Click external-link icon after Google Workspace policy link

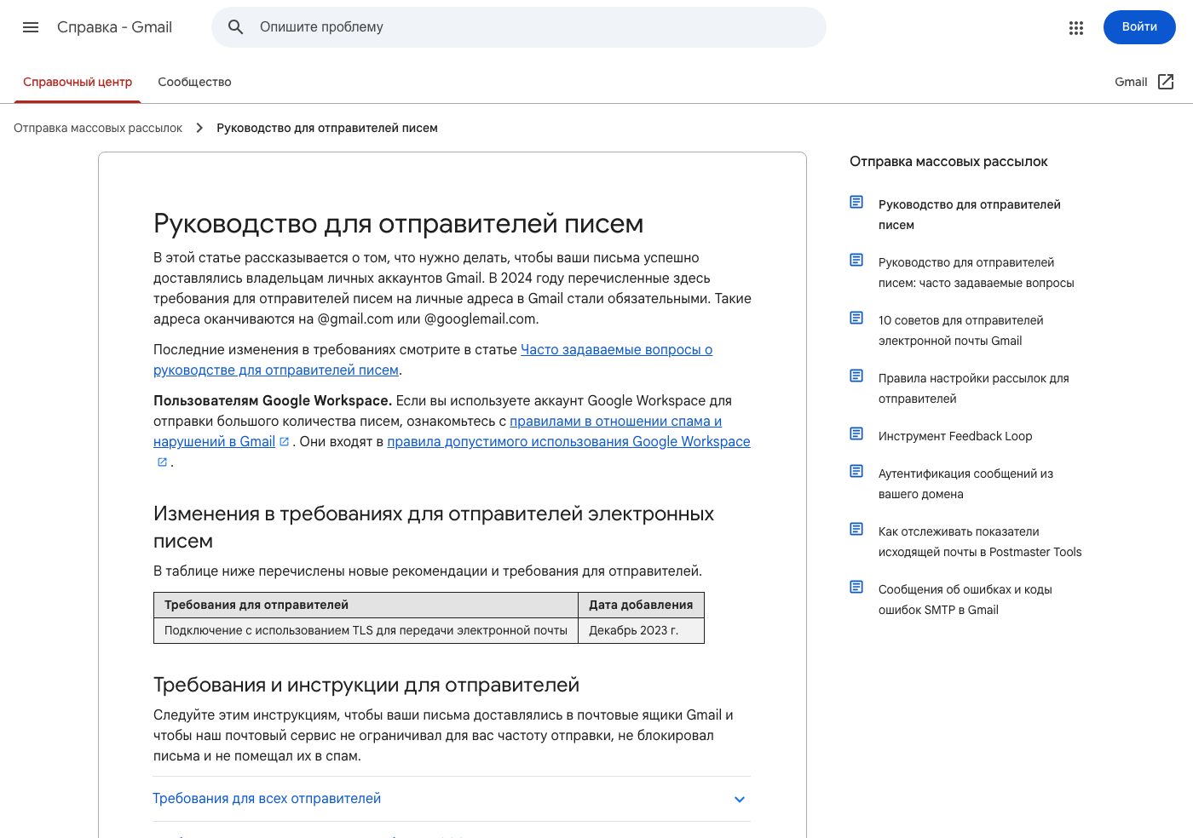162,462
